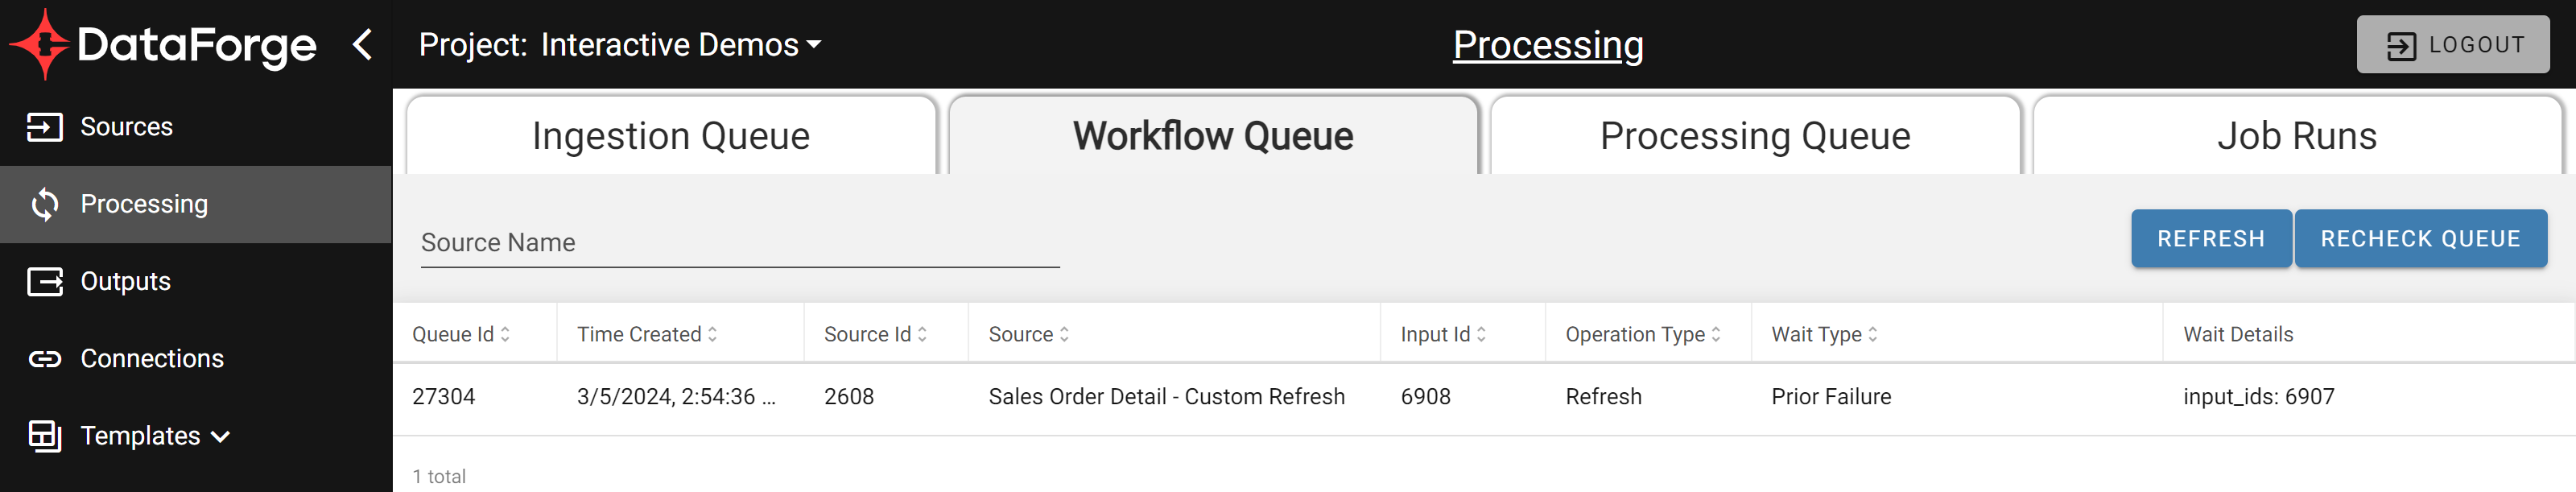
Task: Click the RECHECK QUEUE button
Action: 2420,239
